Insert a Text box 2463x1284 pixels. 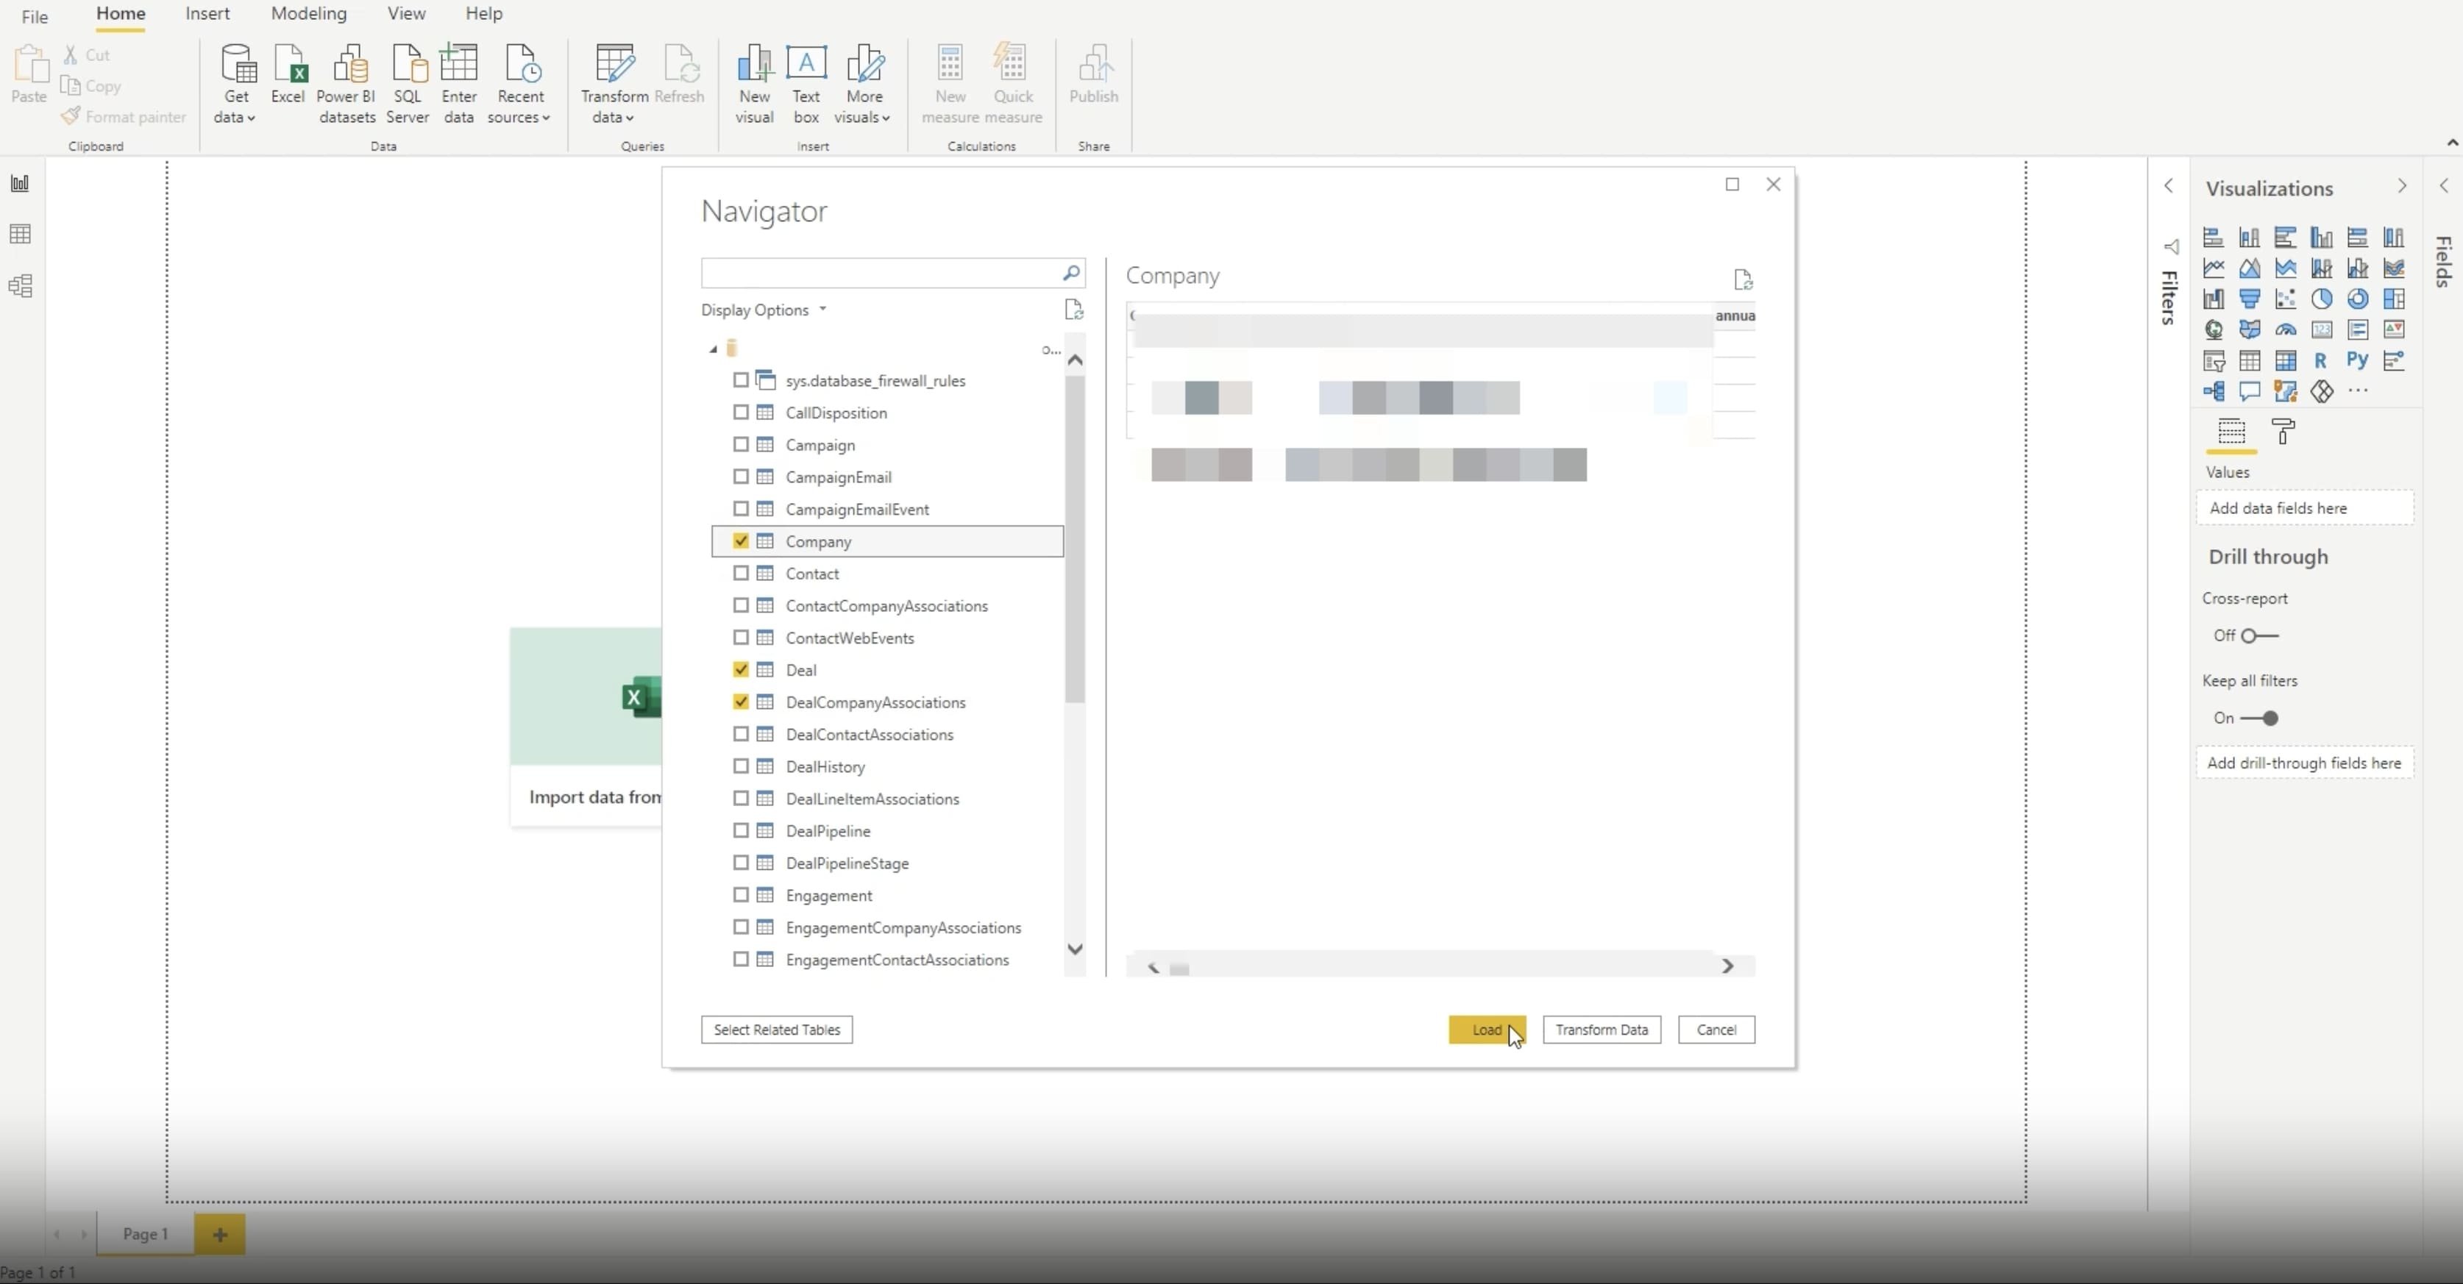point(806,84)
